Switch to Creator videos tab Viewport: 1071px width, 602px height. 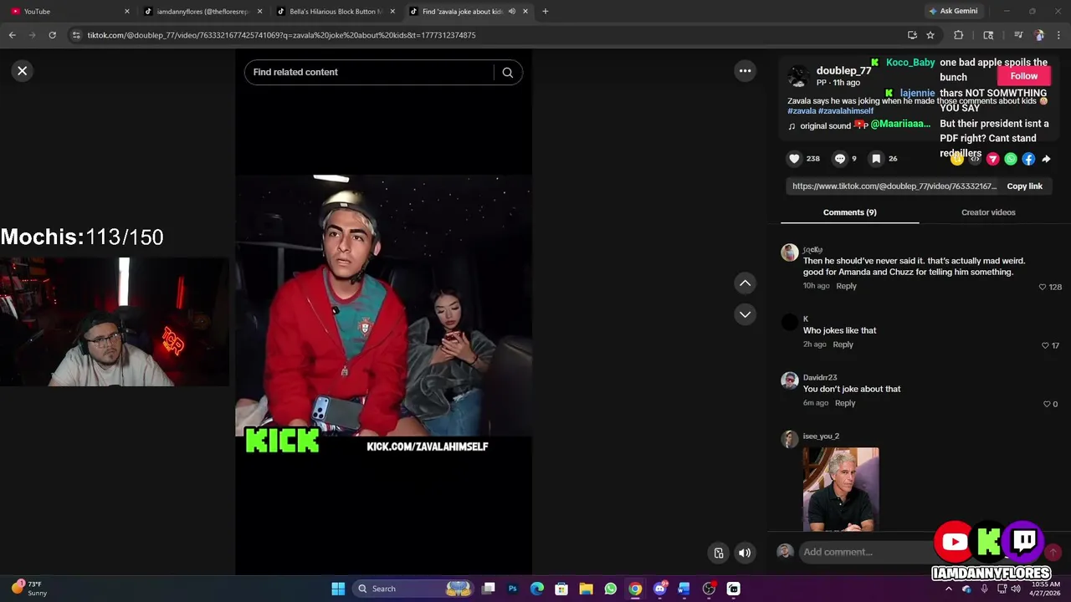pos(988,212)
